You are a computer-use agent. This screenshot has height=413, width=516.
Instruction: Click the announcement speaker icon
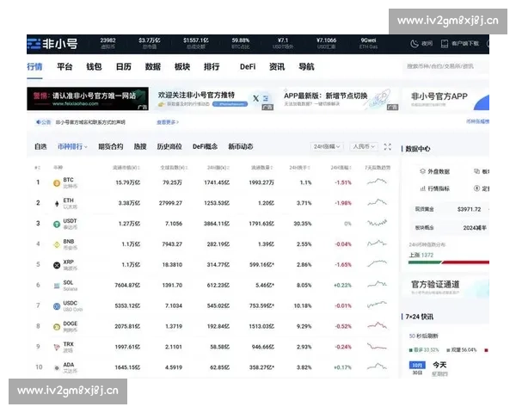(38, 122)
